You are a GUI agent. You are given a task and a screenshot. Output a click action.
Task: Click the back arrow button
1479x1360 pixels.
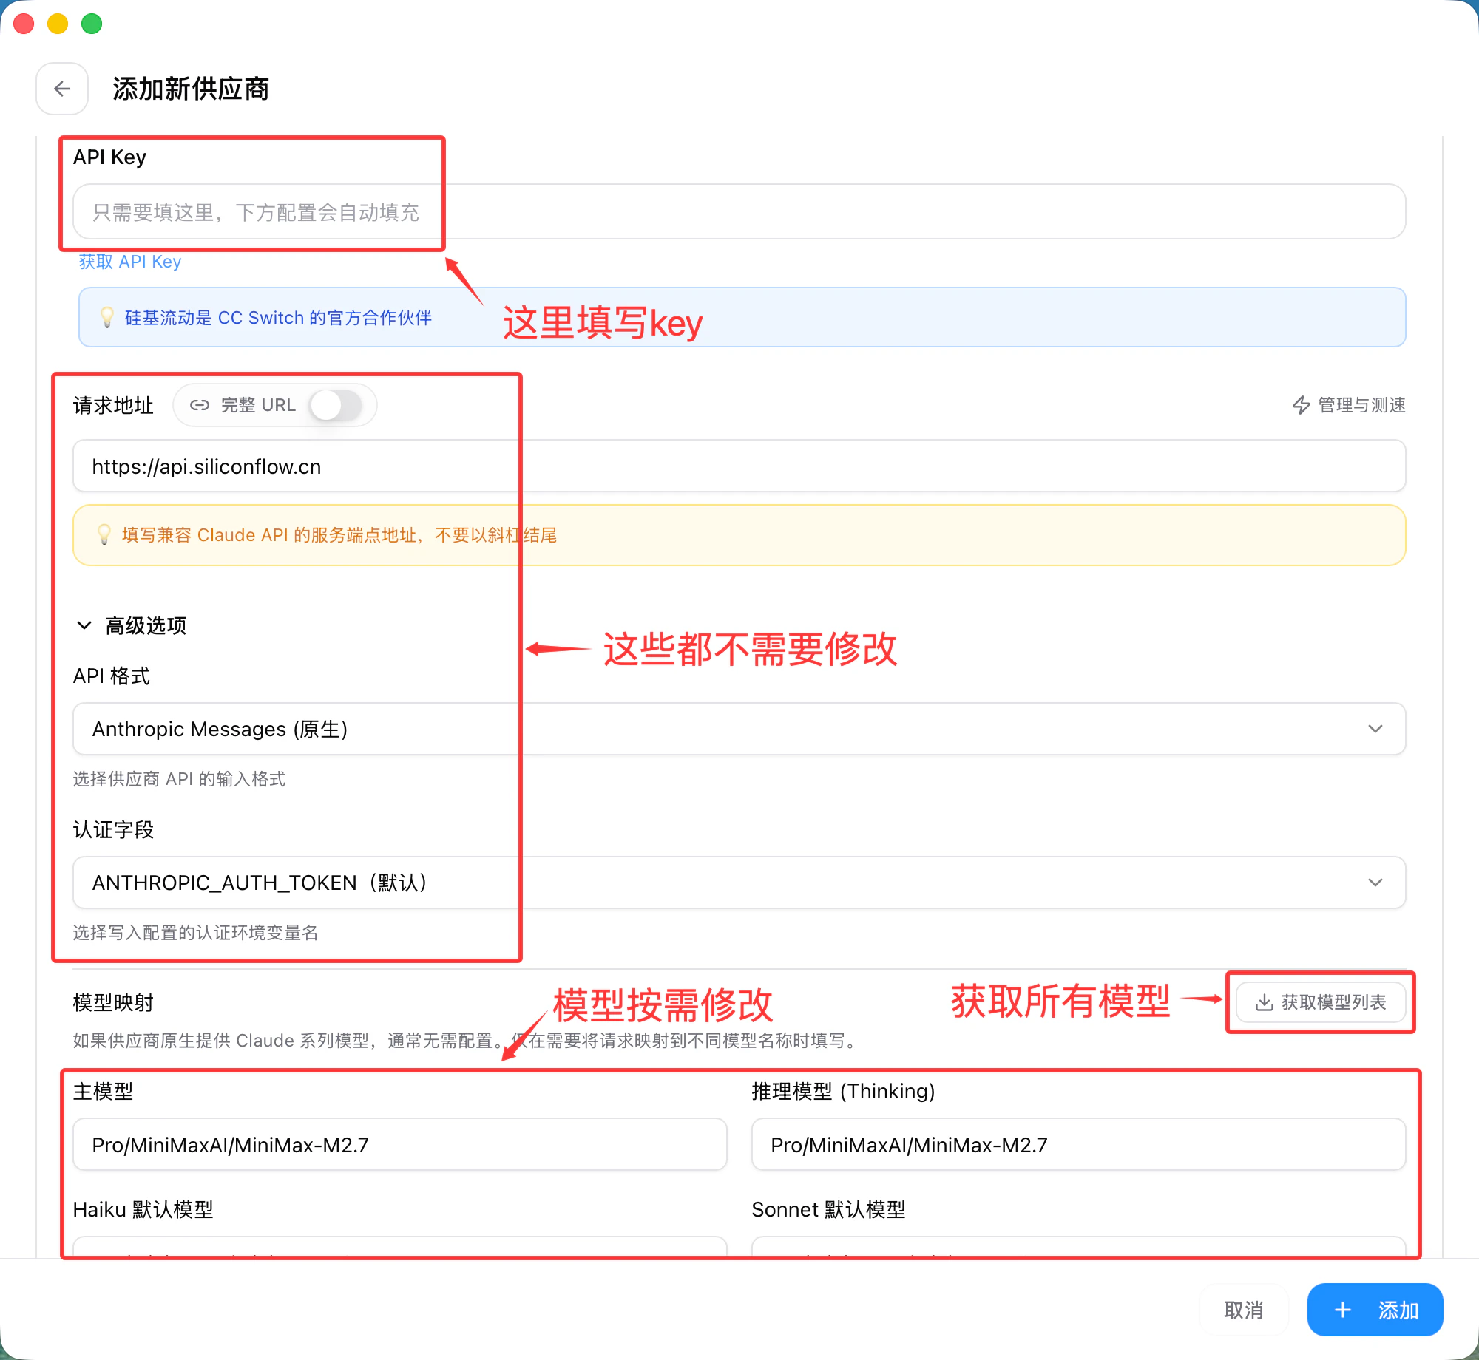coord(62,89)
